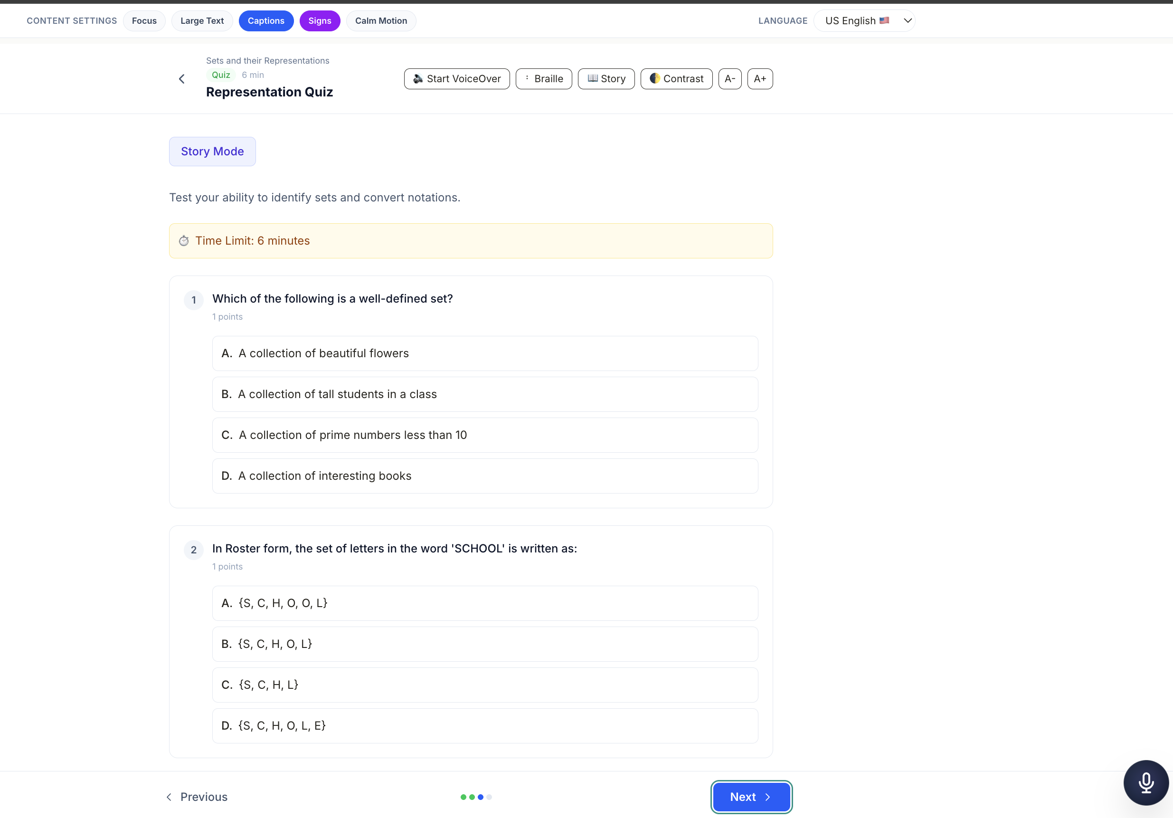Open Braille view
The image size is (1173, 818).
[x=544, y=79]
